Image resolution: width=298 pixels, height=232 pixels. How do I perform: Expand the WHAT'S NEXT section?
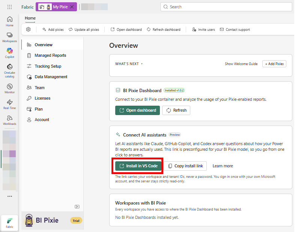point(129,64)
